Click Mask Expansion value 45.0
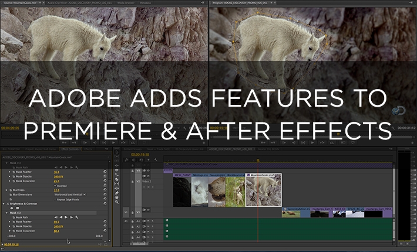This screenshot has height=252, width=417. [x=56, y=181]
